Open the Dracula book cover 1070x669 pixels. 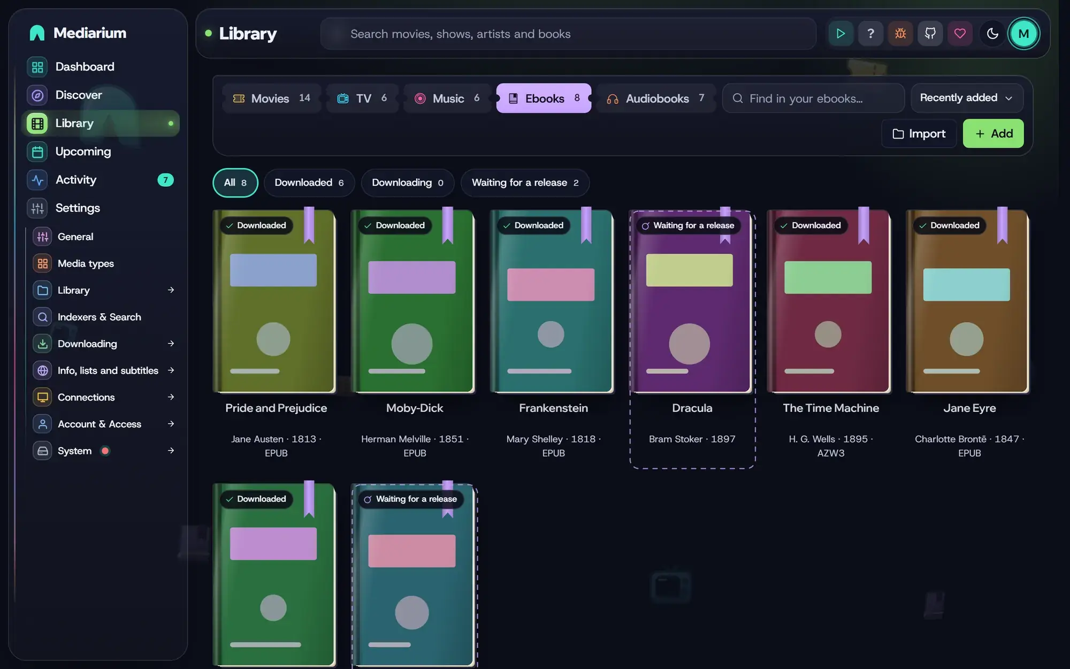(x=692, y=301)
